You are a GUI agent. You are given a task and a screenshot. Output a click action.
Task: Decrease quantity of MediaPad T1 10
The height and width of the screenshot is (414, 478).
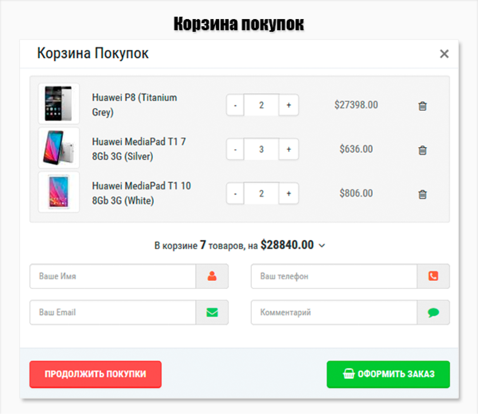[235, 193]
